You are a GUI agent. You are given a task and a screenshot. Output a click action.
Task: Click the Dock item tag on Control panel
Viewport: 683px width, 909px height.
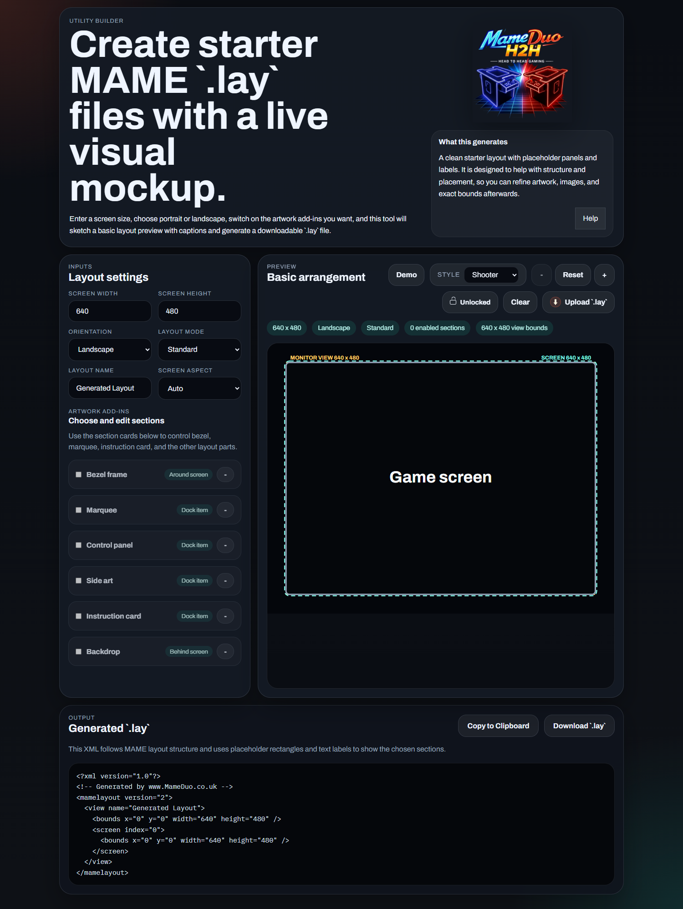(194, 545)
